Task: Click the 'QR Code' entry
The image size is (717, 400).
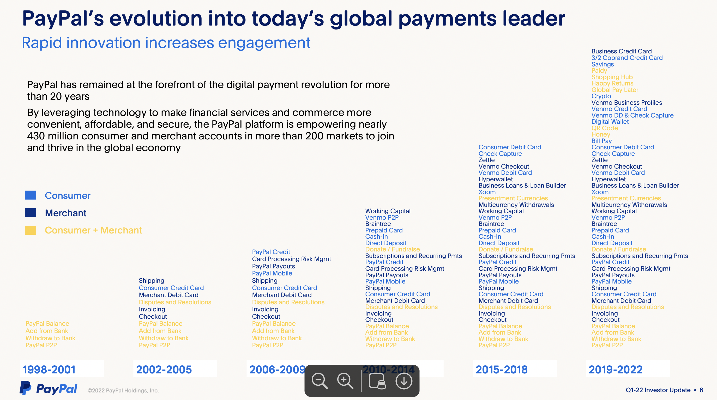Action: [605, 128]
